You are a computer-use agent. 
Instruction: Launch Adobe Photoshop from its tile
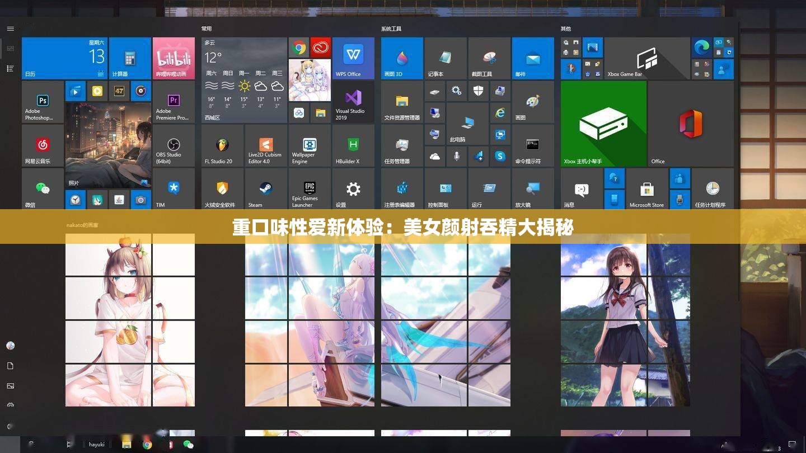pos(43,102)
